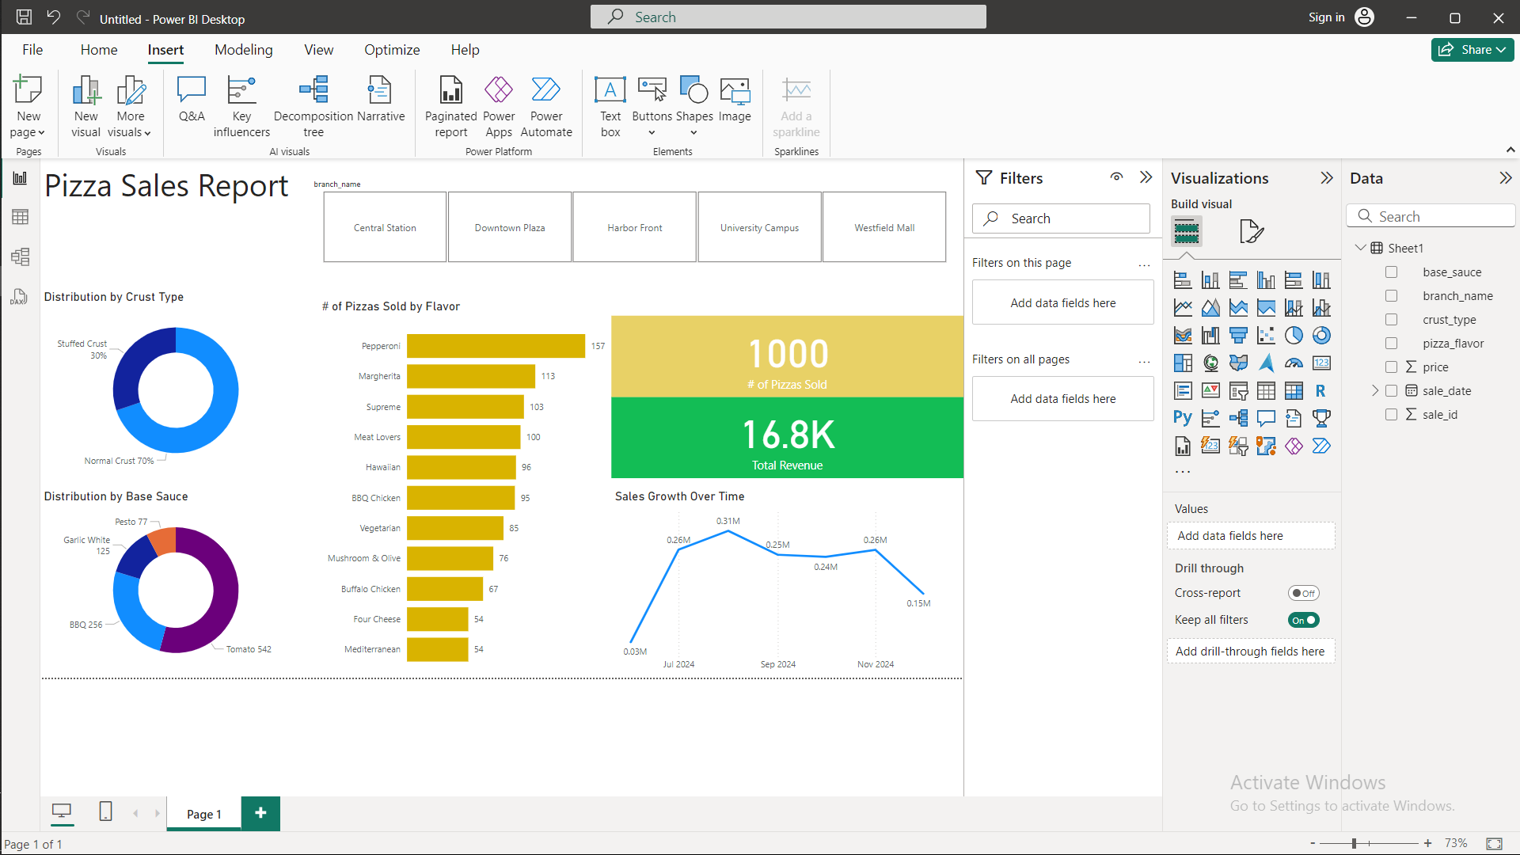Click Sign in link

click(1326, 17)
